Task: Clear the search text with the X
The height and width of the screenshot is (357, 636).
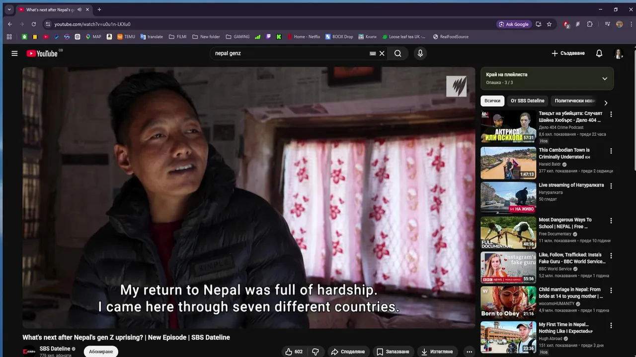Action: point(382,54)
